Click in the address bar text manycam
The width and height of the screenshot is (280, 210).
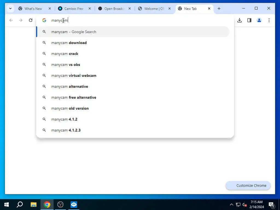click(59, 20)
